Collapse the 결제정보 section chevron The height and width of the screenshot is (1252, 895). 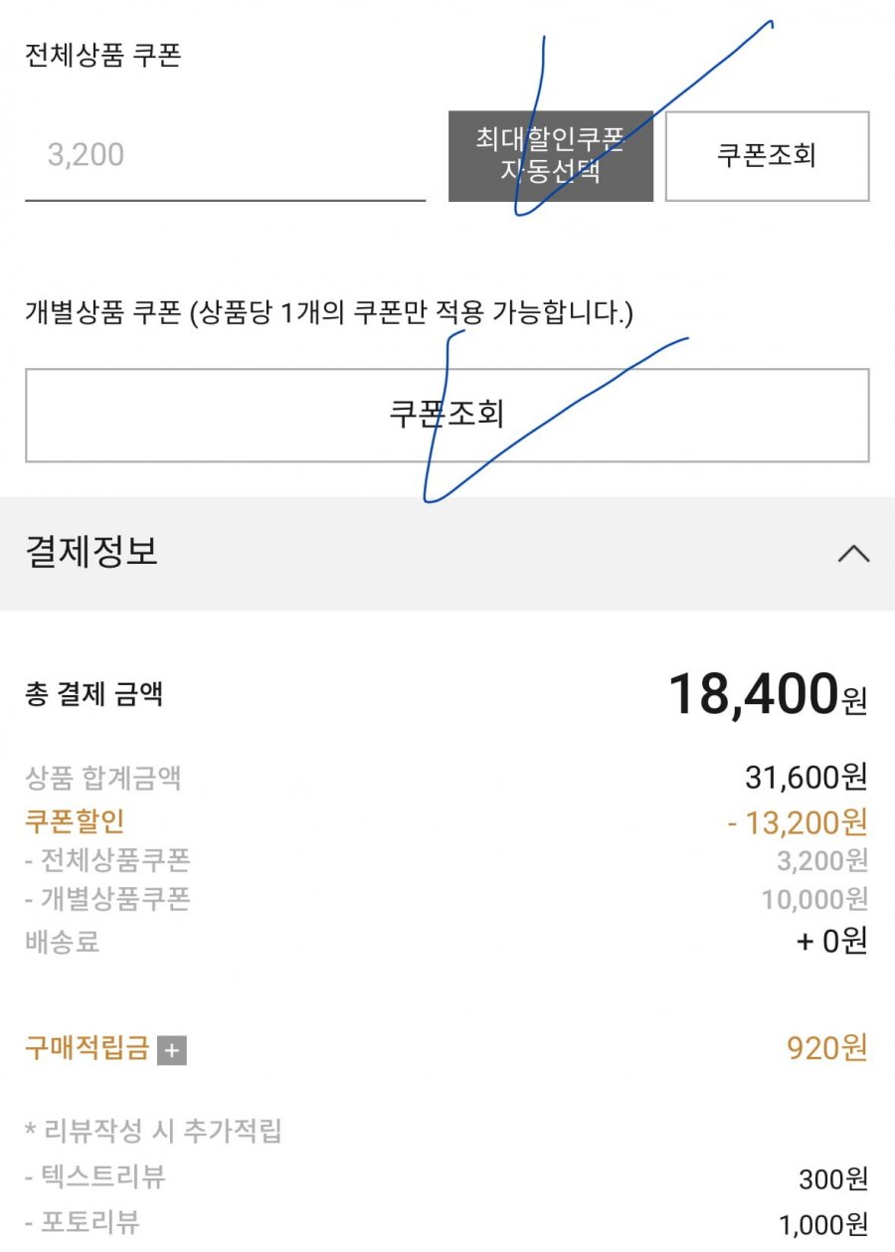click(853, 554)
